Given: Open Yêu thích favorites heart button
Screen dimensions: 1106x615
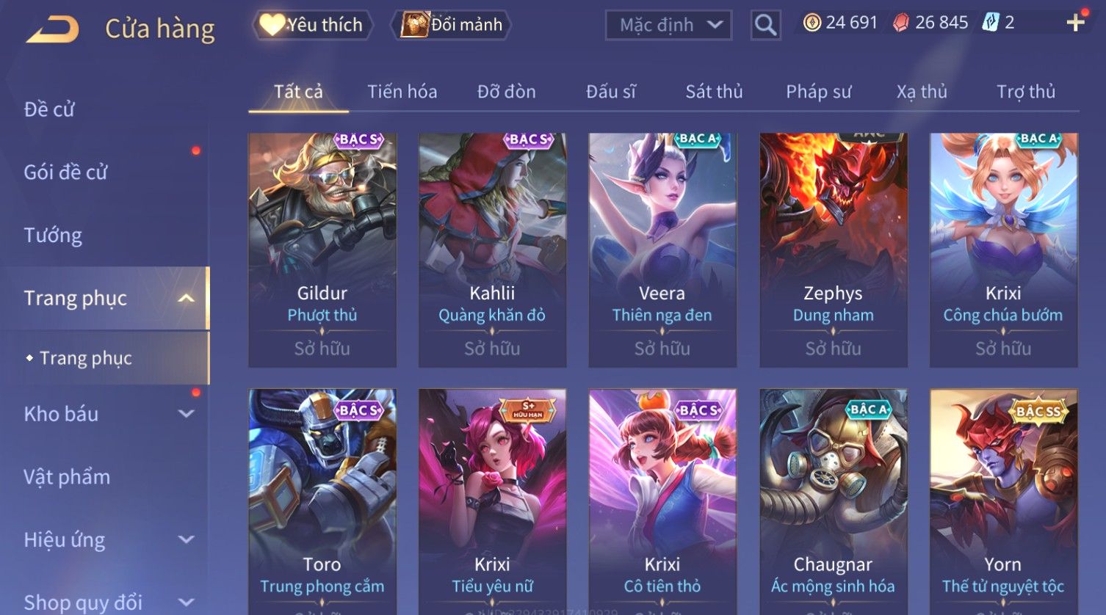Looking at the screenshot, I should point(312,25).
